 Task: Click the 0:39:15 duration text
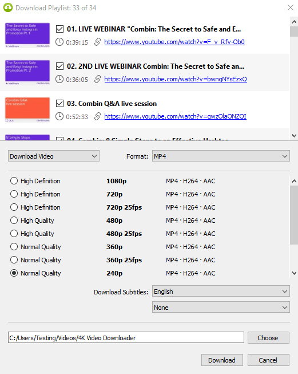77,42
